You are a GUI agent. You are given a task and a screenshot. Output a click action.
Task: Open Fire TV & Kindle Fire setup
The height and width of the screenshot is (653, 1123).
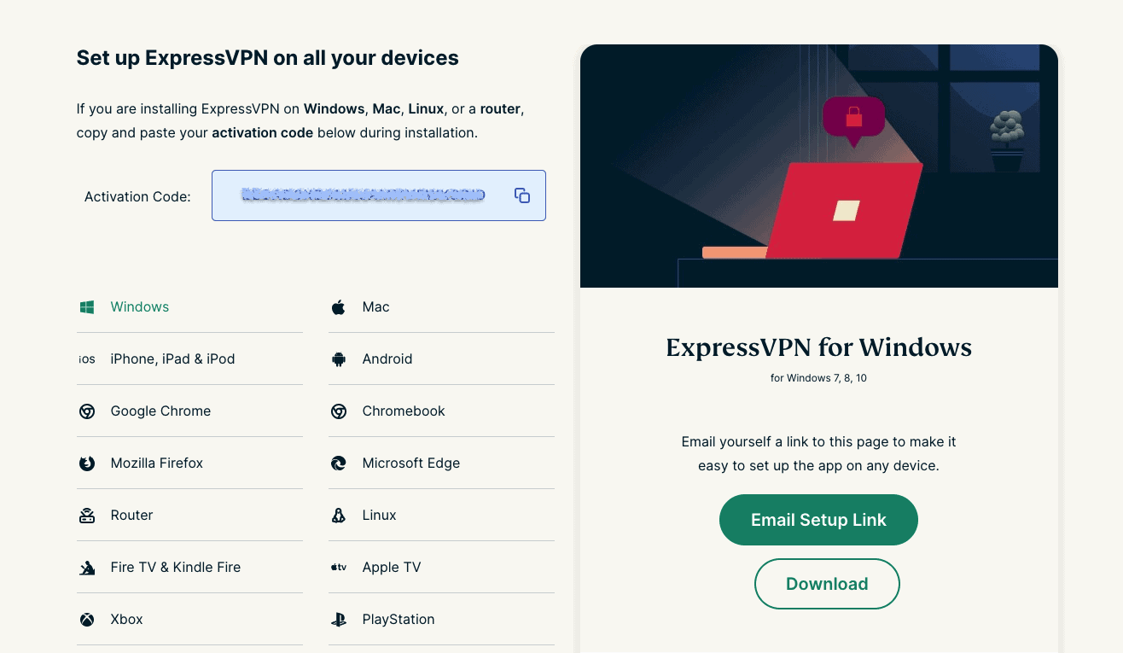tap(189, 568)
